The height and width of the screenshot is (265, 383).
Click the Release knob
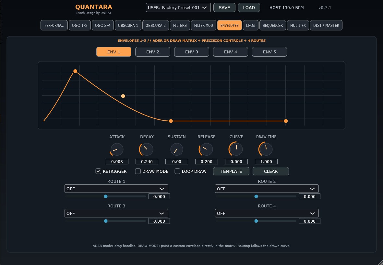click(206, 149)
